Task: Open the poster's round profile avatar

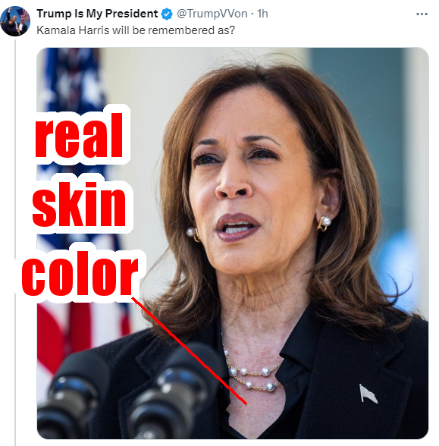Action: pyautogui.click(x=15, y=21)
